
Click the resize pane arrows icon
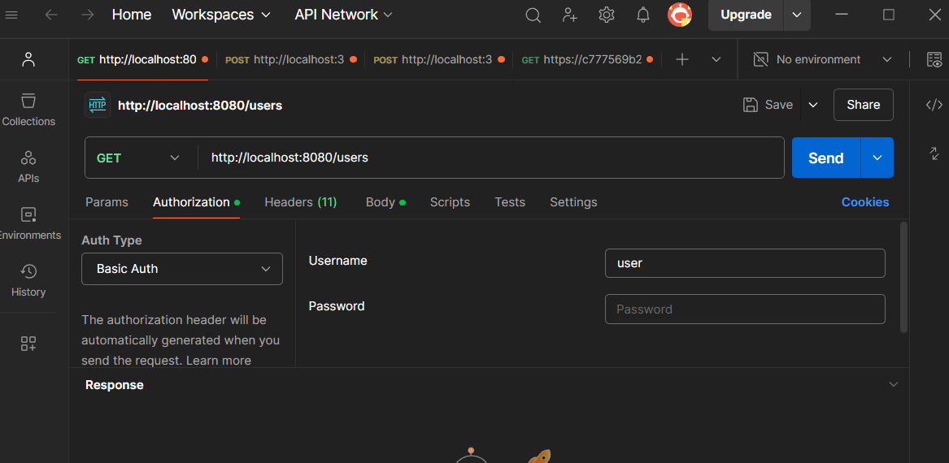click(934, 153)
